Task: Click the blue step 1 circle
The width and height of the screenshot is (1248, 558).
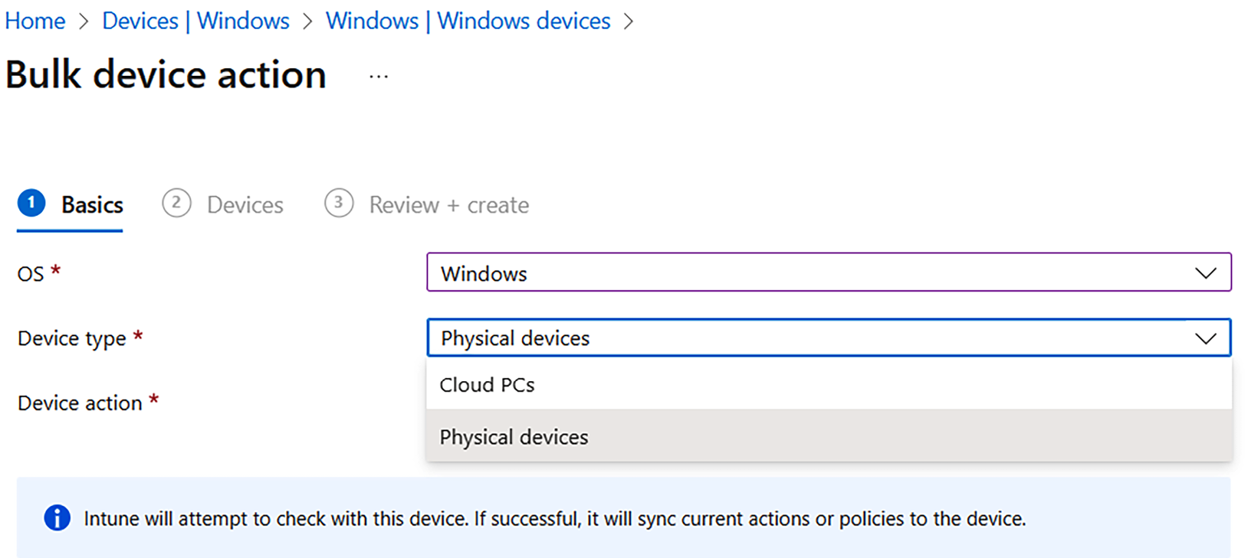Action: coord(31,204)
